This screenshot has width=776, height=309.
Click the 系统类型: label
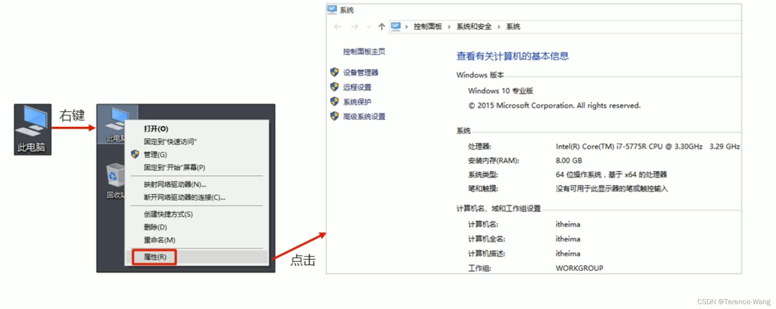(x=483, y=174)
